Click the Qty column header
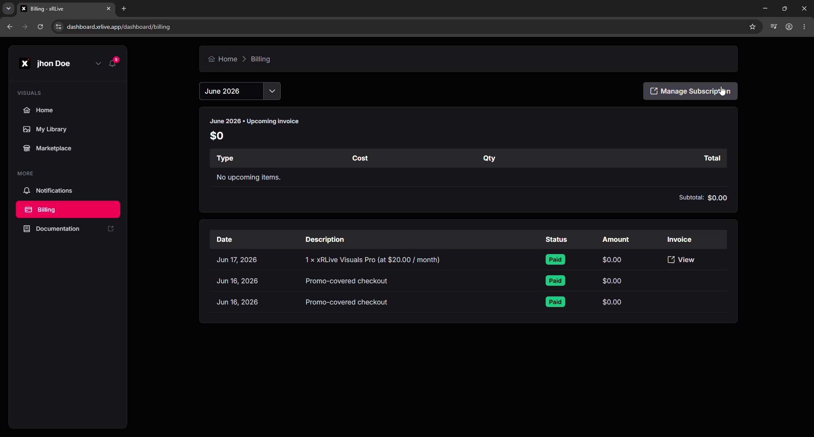814x437 pixels. click(489, 158)
